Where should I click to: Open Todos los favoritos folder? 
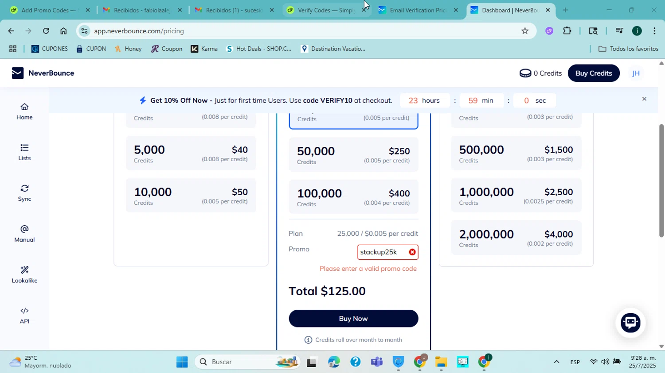[x=628, y=49]
